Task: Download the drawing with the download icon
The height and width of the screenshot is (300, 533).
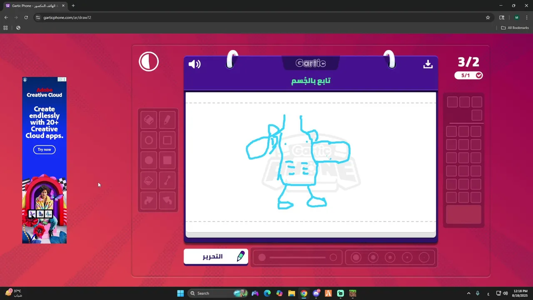Action: pos(428,64)
